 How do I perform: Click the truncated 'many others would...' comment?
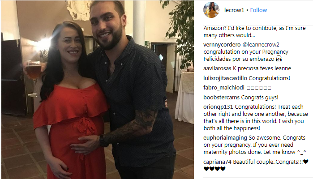click(x=254, y=31)
